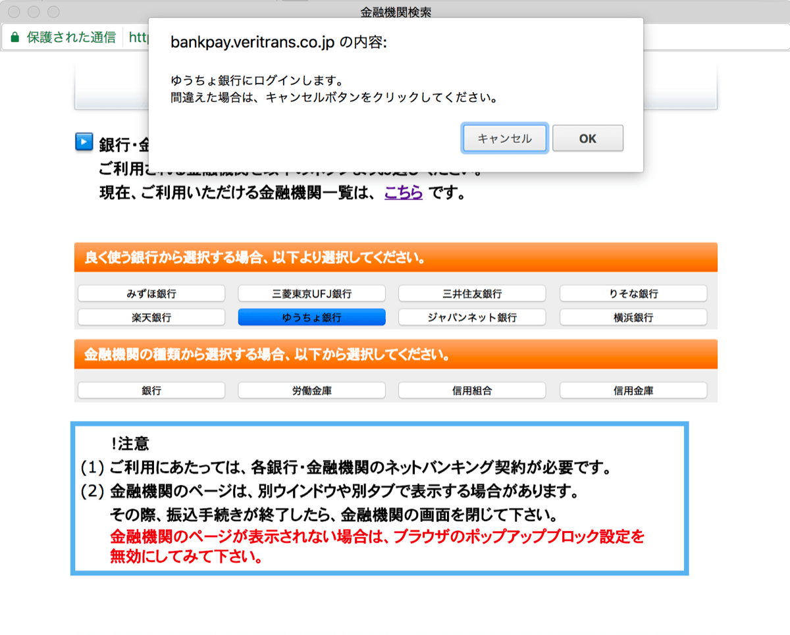The width and height of the screenshot is (790, 635).
Task: Open the 信用組合 institution type button
Action: click(x=472, y=390)
